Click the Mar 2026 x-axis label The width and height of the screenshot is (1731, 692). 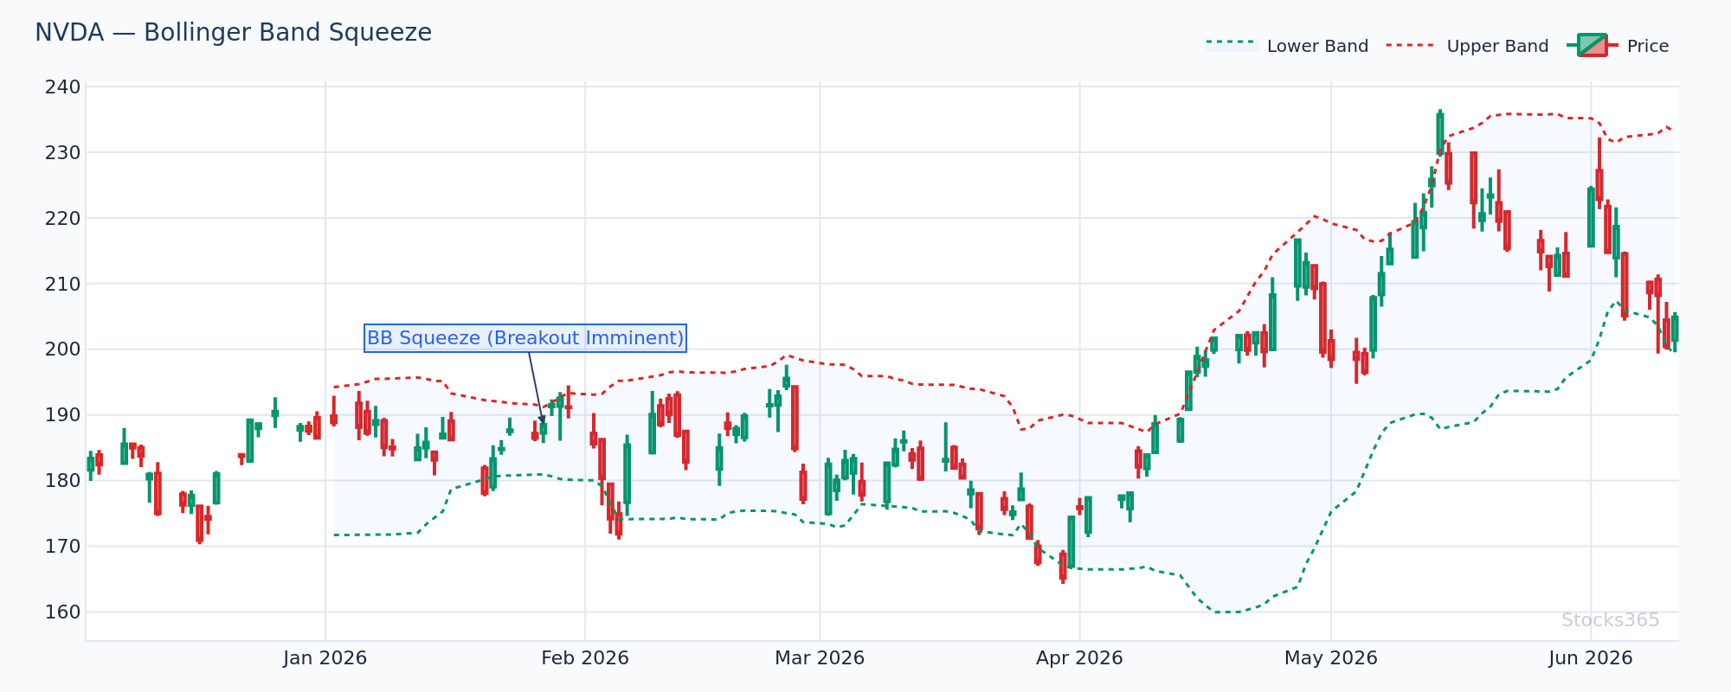point(820,658)
